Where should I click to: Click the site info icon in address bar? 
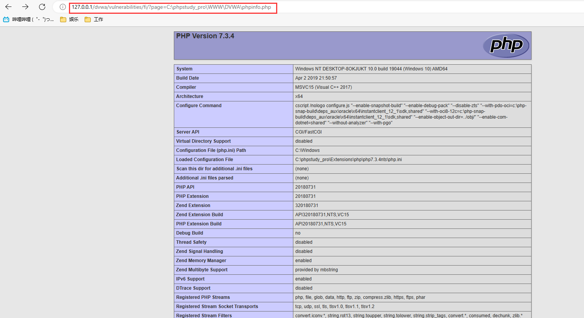click(63, 7)
